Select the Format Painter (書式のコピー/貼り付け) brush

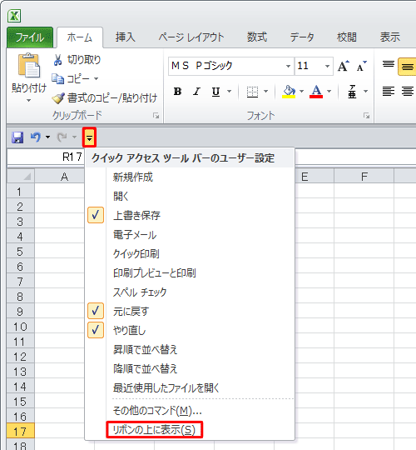click(x=58, y=98)
